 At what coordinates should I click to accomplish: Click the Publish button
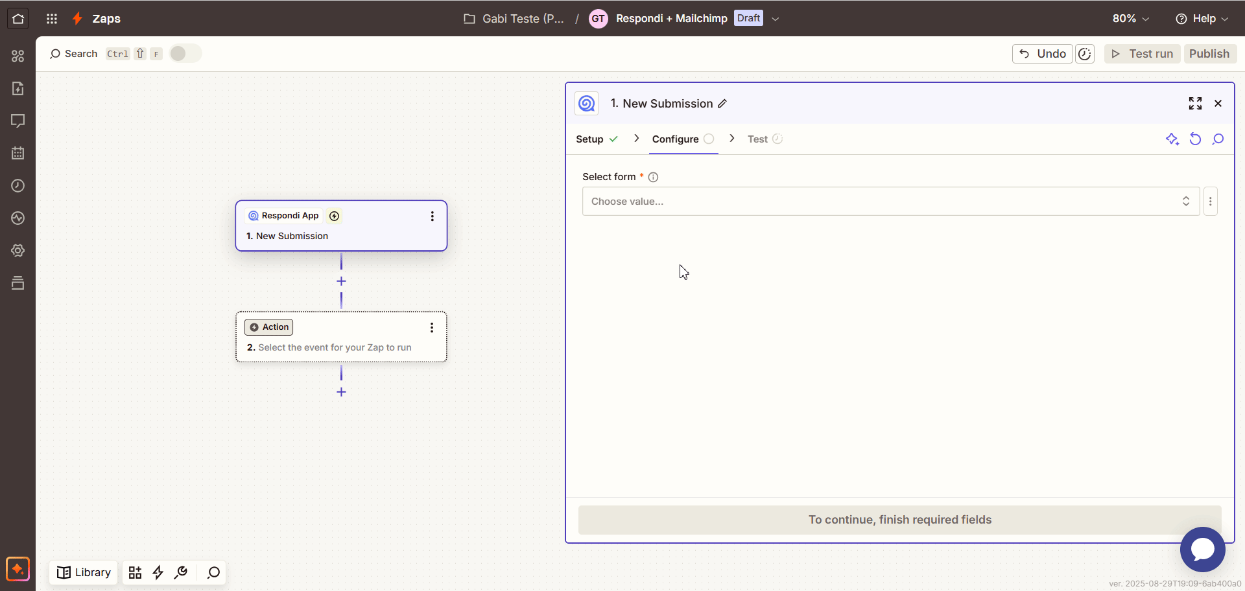(1209, 54)
